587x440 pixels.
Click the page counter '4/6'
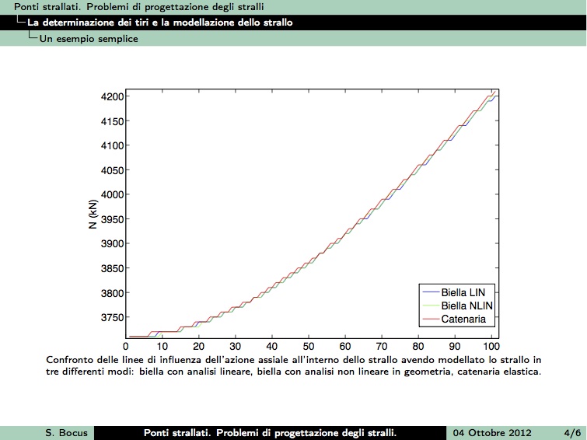(571, 432)
